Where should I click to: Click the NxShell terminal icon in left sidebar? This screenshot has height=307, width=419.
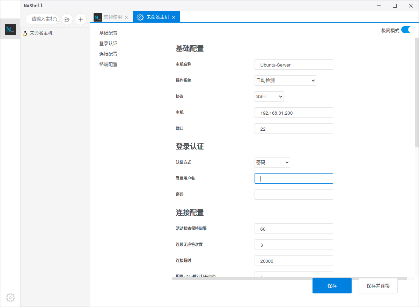(10, 29)
